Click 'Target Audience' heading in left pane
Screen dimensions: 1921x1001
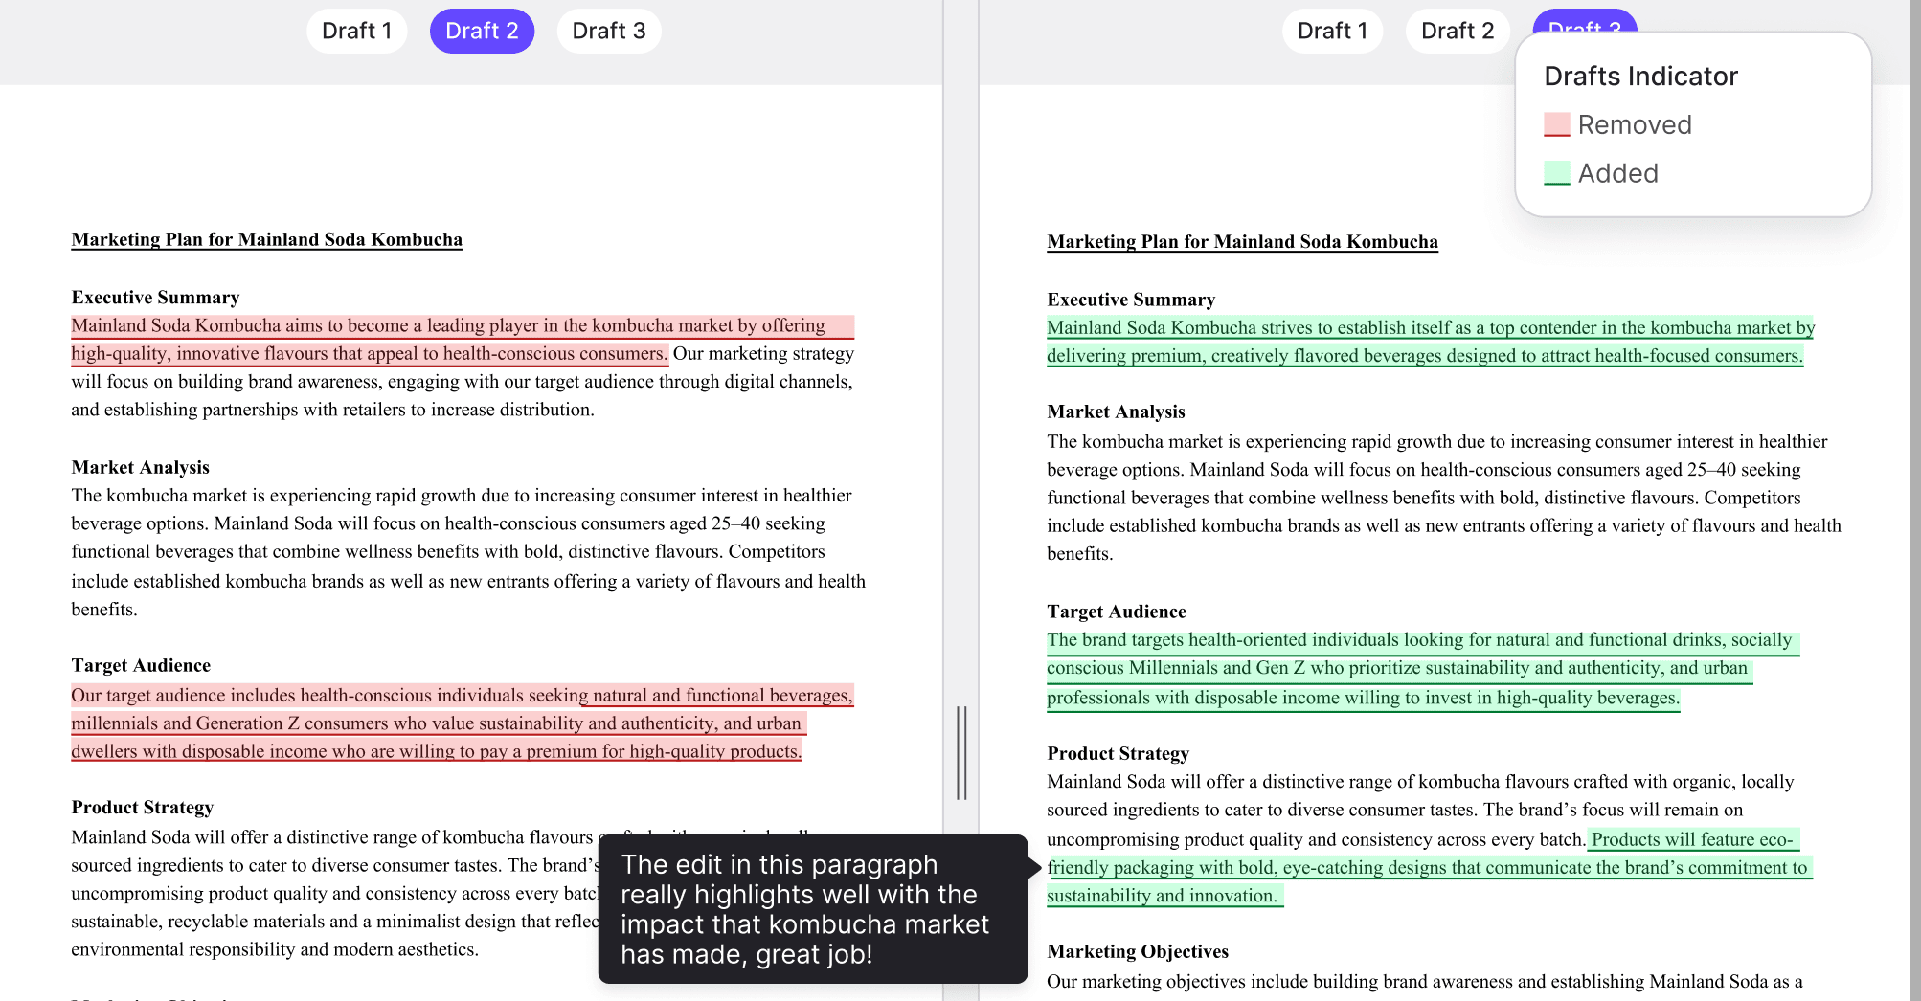[x=141, y=665]
